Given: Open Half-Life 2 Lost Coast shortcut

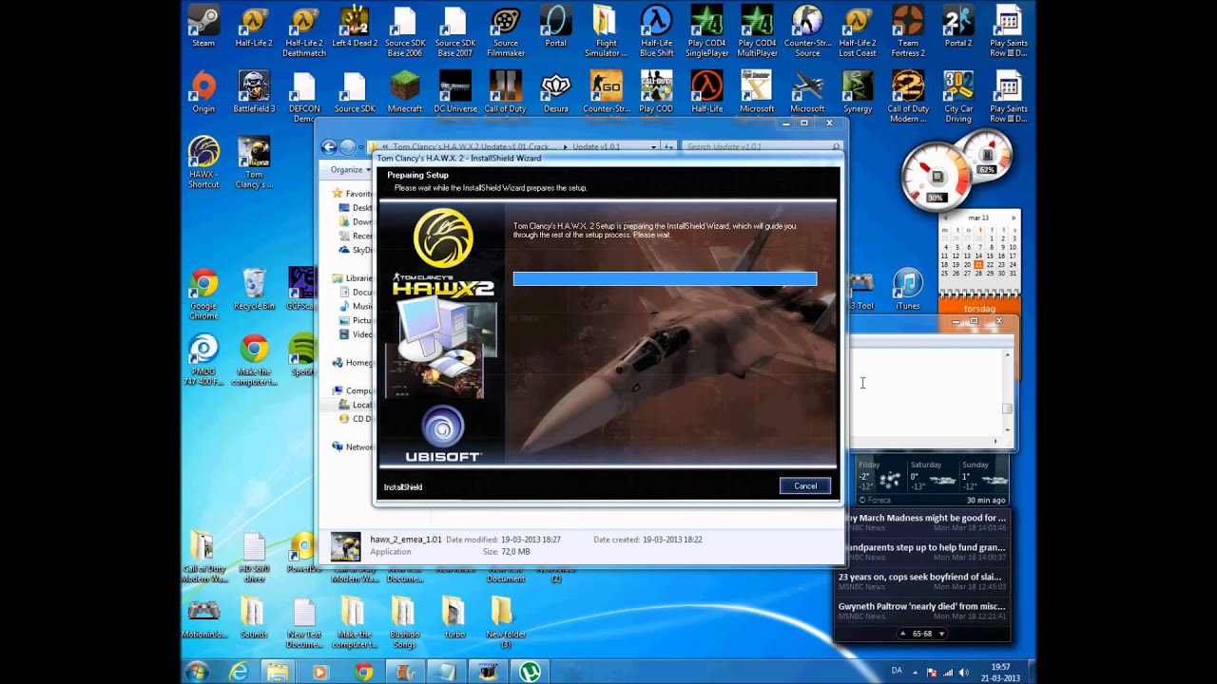Looking at the screenshot, I should 858,31.
